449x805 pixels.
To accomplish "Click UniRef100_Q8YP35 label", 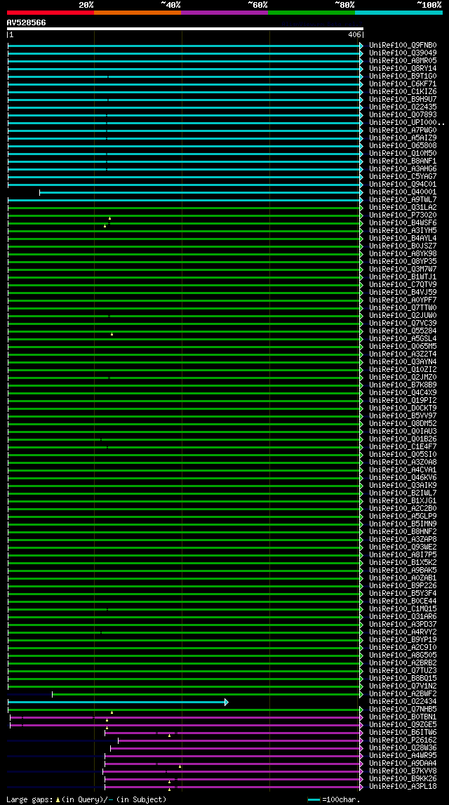I will (403, 261).
